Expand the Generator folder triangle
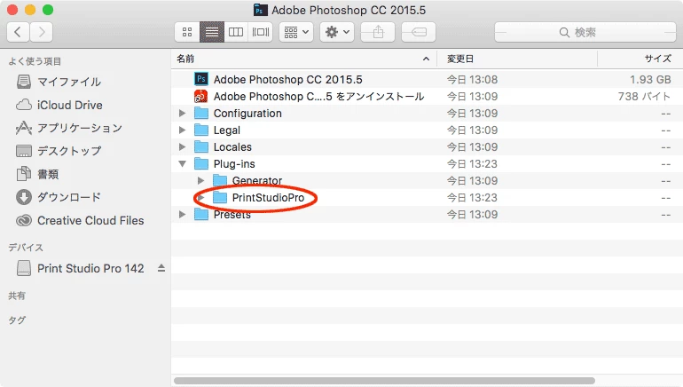 (200, 180)
